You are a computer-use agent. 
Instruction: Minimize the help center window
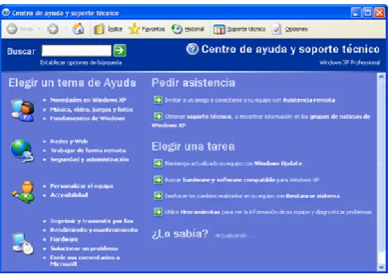356,13
